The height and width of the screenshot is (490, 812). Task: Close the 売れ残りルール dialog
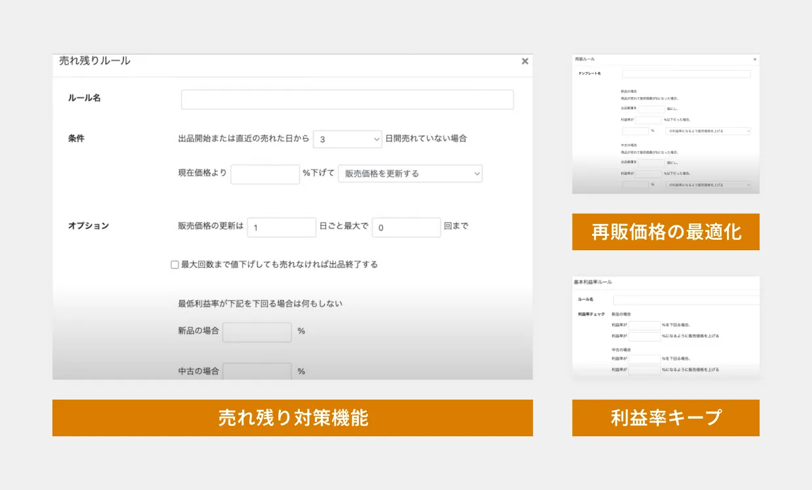(525, 61)
